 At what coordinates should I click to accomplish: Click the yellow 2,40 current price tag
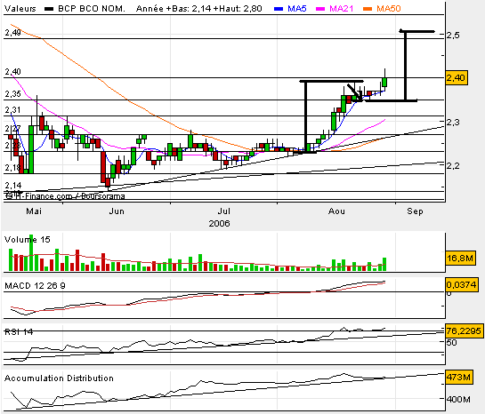coord(456,77)
